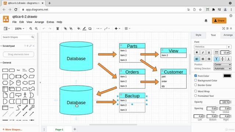Click the zoom out magnifier icon

click(36, 29)
